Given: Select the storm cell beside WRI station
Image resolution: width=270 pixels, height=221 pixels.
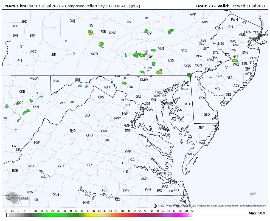Looking at the screenshot, I should point(235,60).
